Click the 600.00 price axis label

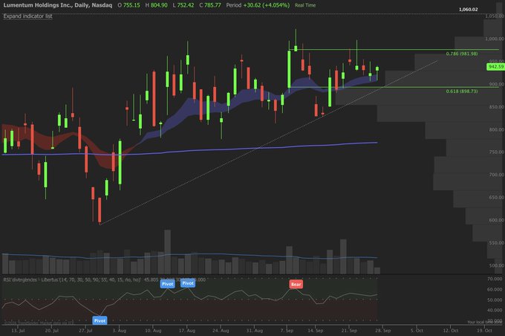tap(496, 220)
